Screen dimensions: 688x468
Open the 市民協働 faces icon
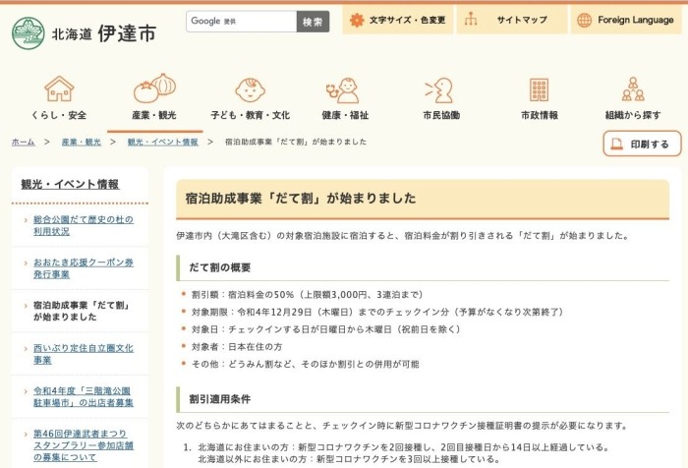(x=440, y=89)
